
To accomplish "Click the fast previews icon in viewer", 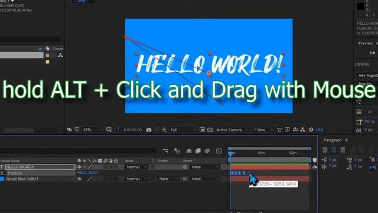I will point(287,130).
